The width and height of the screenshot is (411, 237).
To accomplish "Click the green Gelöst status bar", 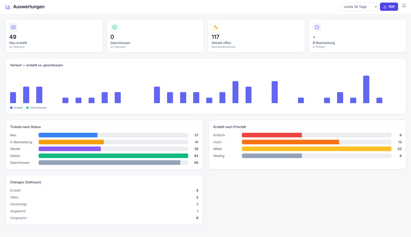I will tap(113, 156).
